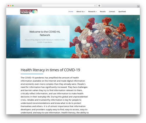Click the red close window button
The height and width of the screenshot is (123, 146).
8,6
